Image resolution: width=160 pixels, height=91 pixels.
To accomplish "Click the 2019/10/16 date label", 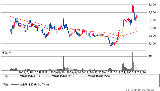I will click(90, 72).
